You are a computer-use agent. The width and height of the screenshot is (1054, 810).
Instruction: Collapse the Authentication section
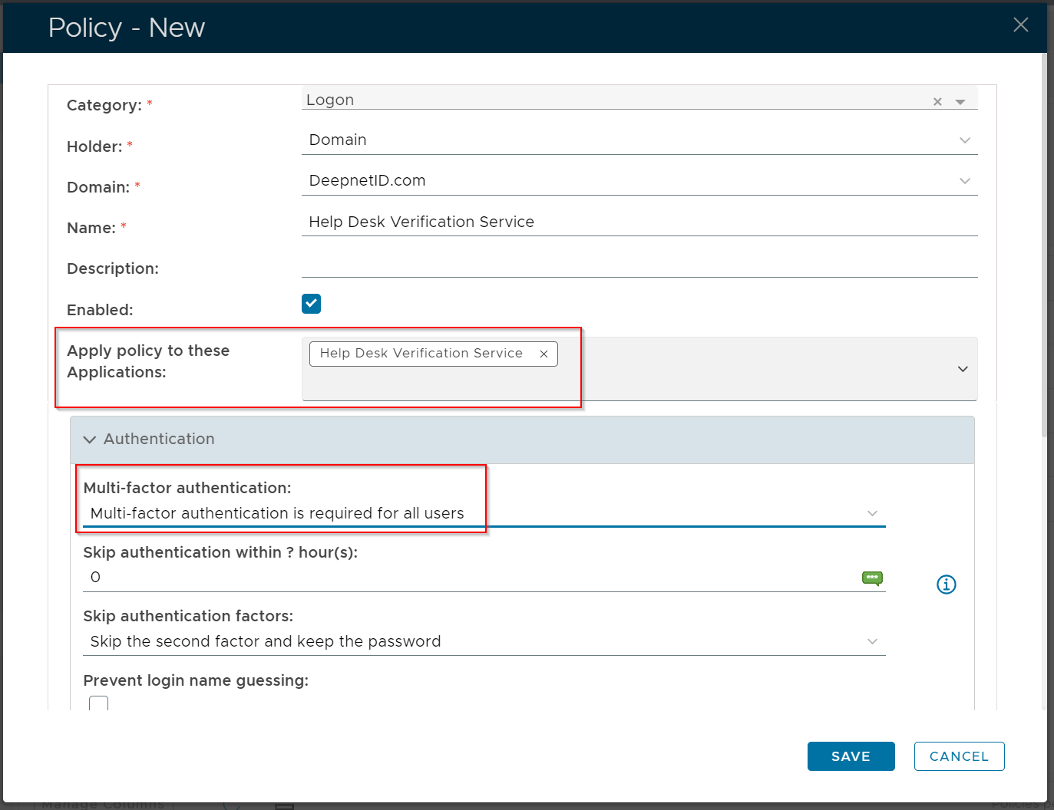90,440
